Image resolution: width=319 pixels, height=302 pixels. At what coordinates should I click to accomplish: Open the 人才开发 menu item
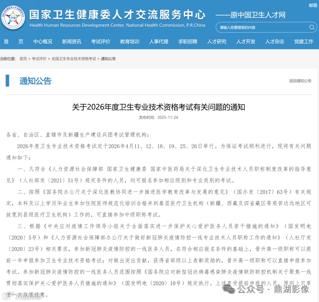click(245, 41)
